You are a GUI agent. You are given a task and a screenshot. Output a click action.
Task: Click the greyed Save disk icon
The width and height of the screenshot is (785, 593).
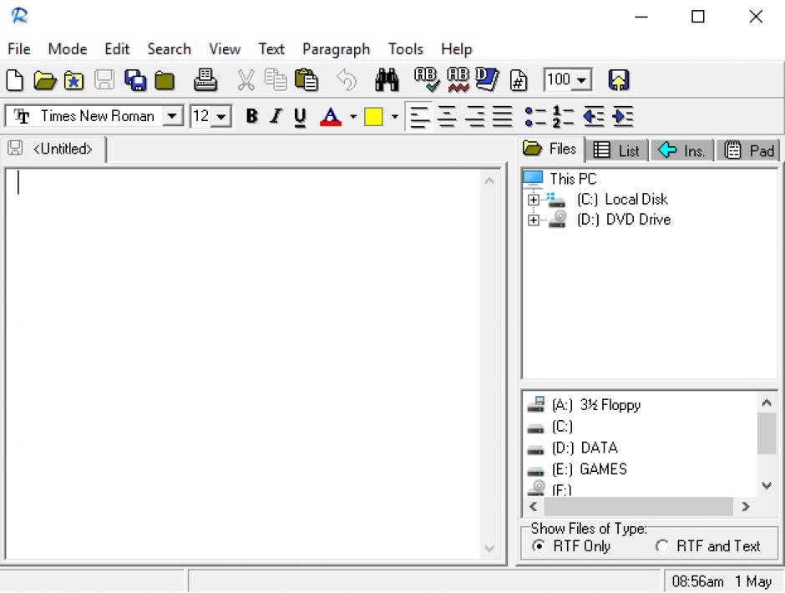(x=104, y=80)
